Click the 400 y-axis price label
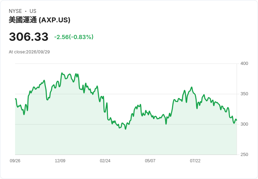The height and width of the screenshot is (179, 258). (x=244, y=64)
